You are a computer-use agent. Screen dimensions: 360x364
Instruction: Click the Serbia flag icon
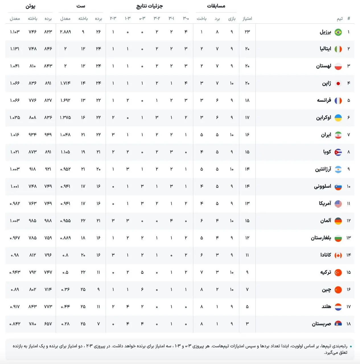click(338, 324)
